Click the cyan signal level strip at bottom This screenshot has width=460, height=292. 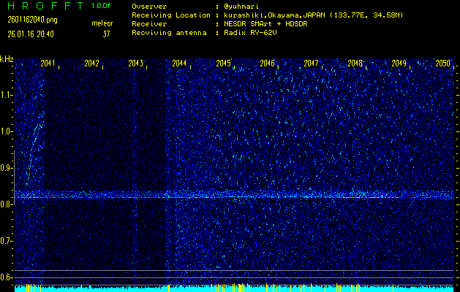(234, 288)
